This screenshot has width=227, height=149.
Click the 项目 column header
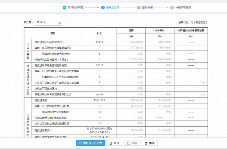[x=53, y=33]
